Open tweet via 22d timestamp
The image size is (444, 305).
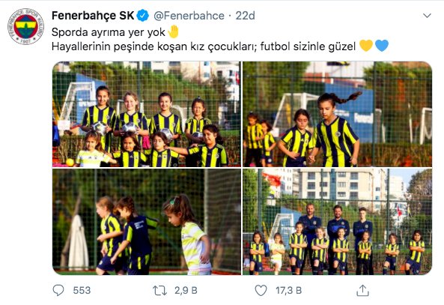[246, 16]
